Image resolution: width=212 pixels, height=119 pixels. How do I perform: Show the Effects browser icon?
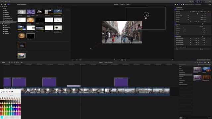click(x=209, y=62)
